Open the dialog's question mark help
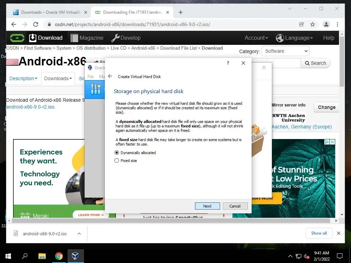 point(228,63)
